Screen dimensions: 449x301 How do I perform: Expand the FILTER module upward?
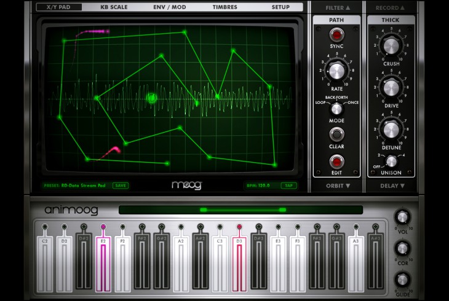coord(338,8)
